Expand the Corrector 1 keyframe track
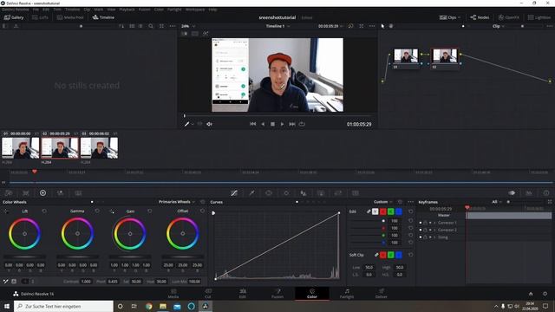Screen dimensions: 555x312 434,223
